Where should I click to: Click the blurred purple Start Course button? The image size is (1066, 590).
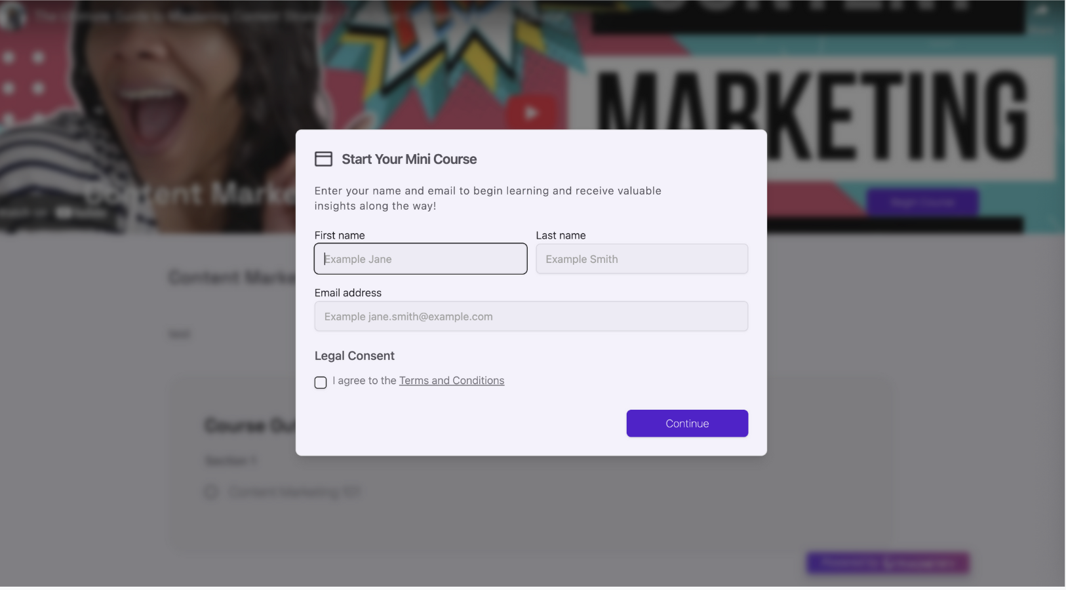[x=922, y=203]
